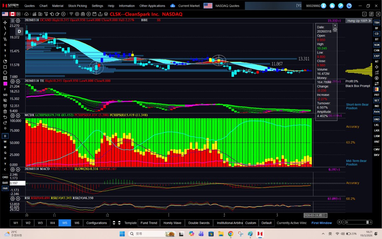
Task: Click the save floppy disk toolbar icon
Action: (x=94, y=14)
